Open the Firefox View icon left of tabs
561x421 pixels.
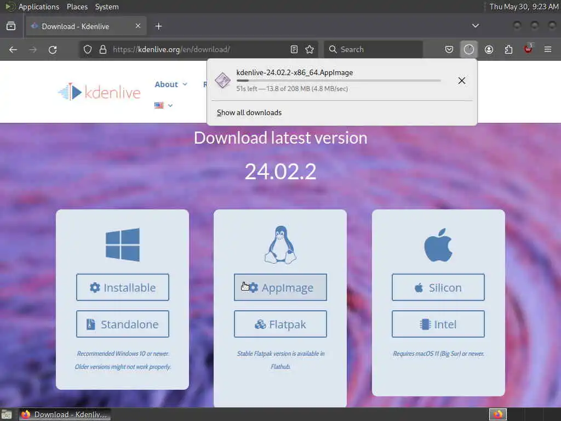pyautogui.click(x=11, y=26)
